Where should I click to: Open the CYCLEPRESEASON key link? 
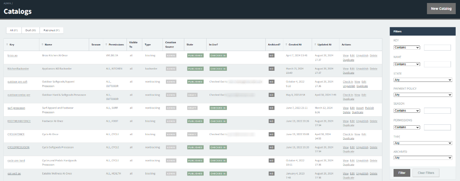(x=18, y=147)
